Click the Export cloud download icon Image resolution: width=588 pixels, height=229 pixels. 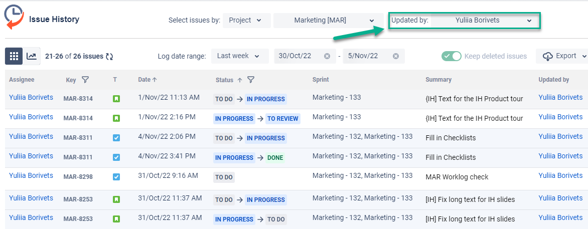(548, 56)
